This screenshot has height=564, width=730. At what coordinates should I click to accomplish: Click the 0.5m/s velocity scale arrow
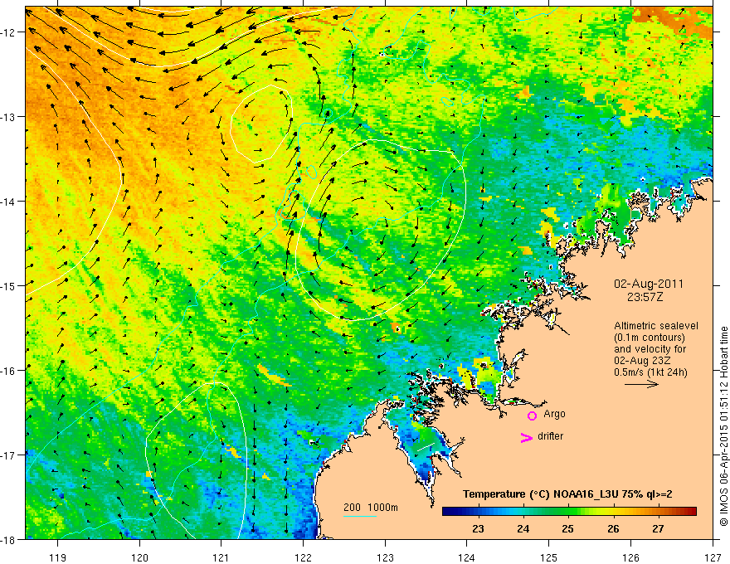coord(641,384)
